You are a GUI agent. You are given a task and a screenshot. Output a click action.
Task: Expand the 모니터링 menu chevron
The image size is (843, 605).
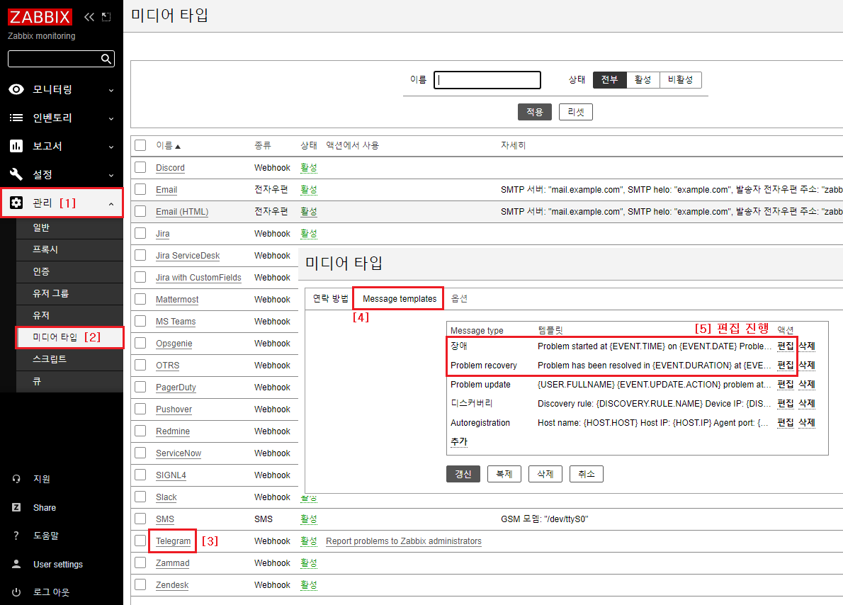coord(111,91)
